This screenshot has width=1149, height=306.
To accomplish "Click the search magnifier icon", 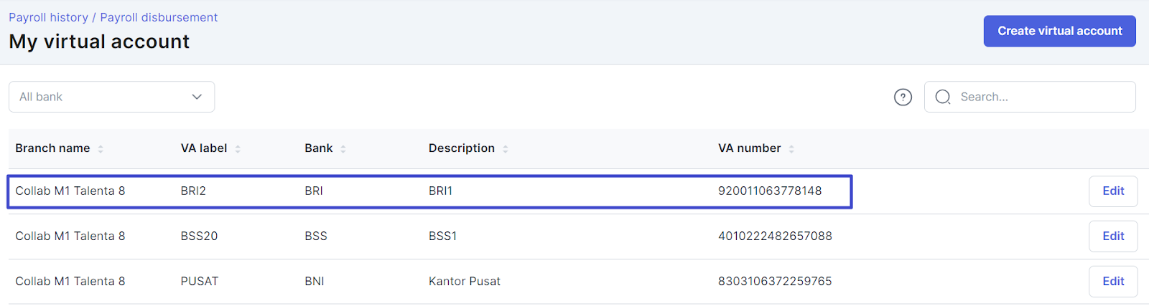I will (x=943, y=97).
